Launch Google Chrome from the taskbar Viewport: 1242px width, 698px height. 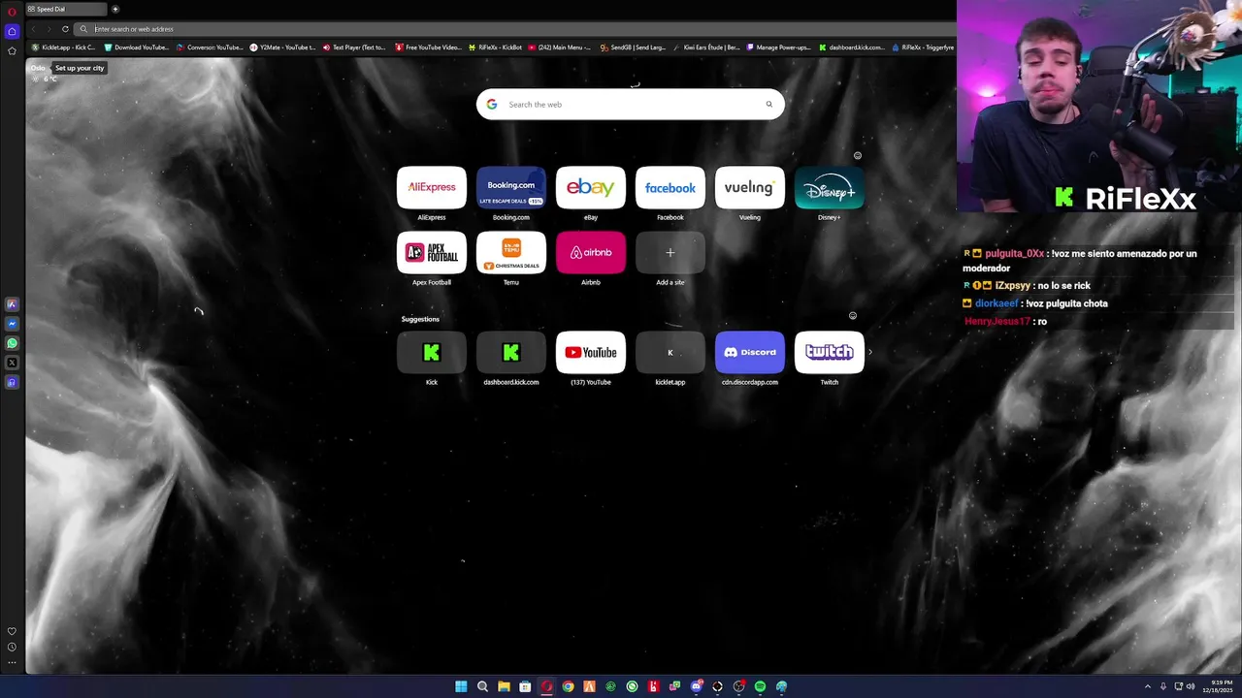pos(568,686)
